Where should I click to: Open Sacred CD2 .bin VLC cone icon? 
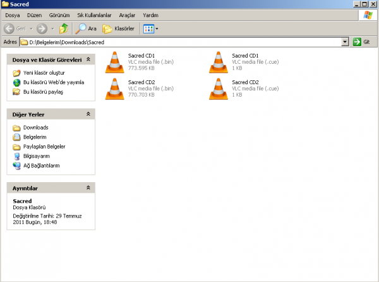115,89
